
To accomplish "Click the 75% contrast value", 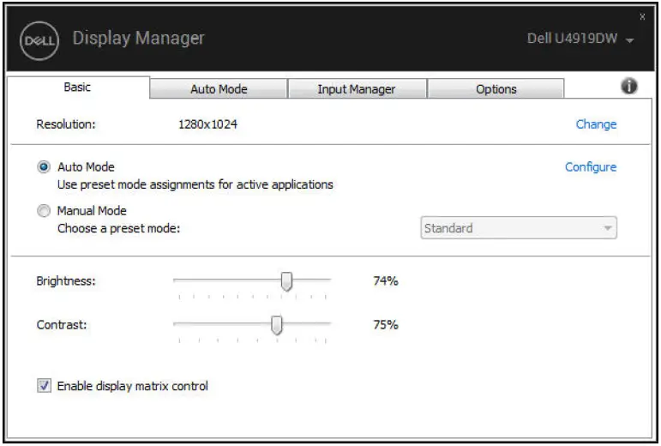I will click(385, 325).
